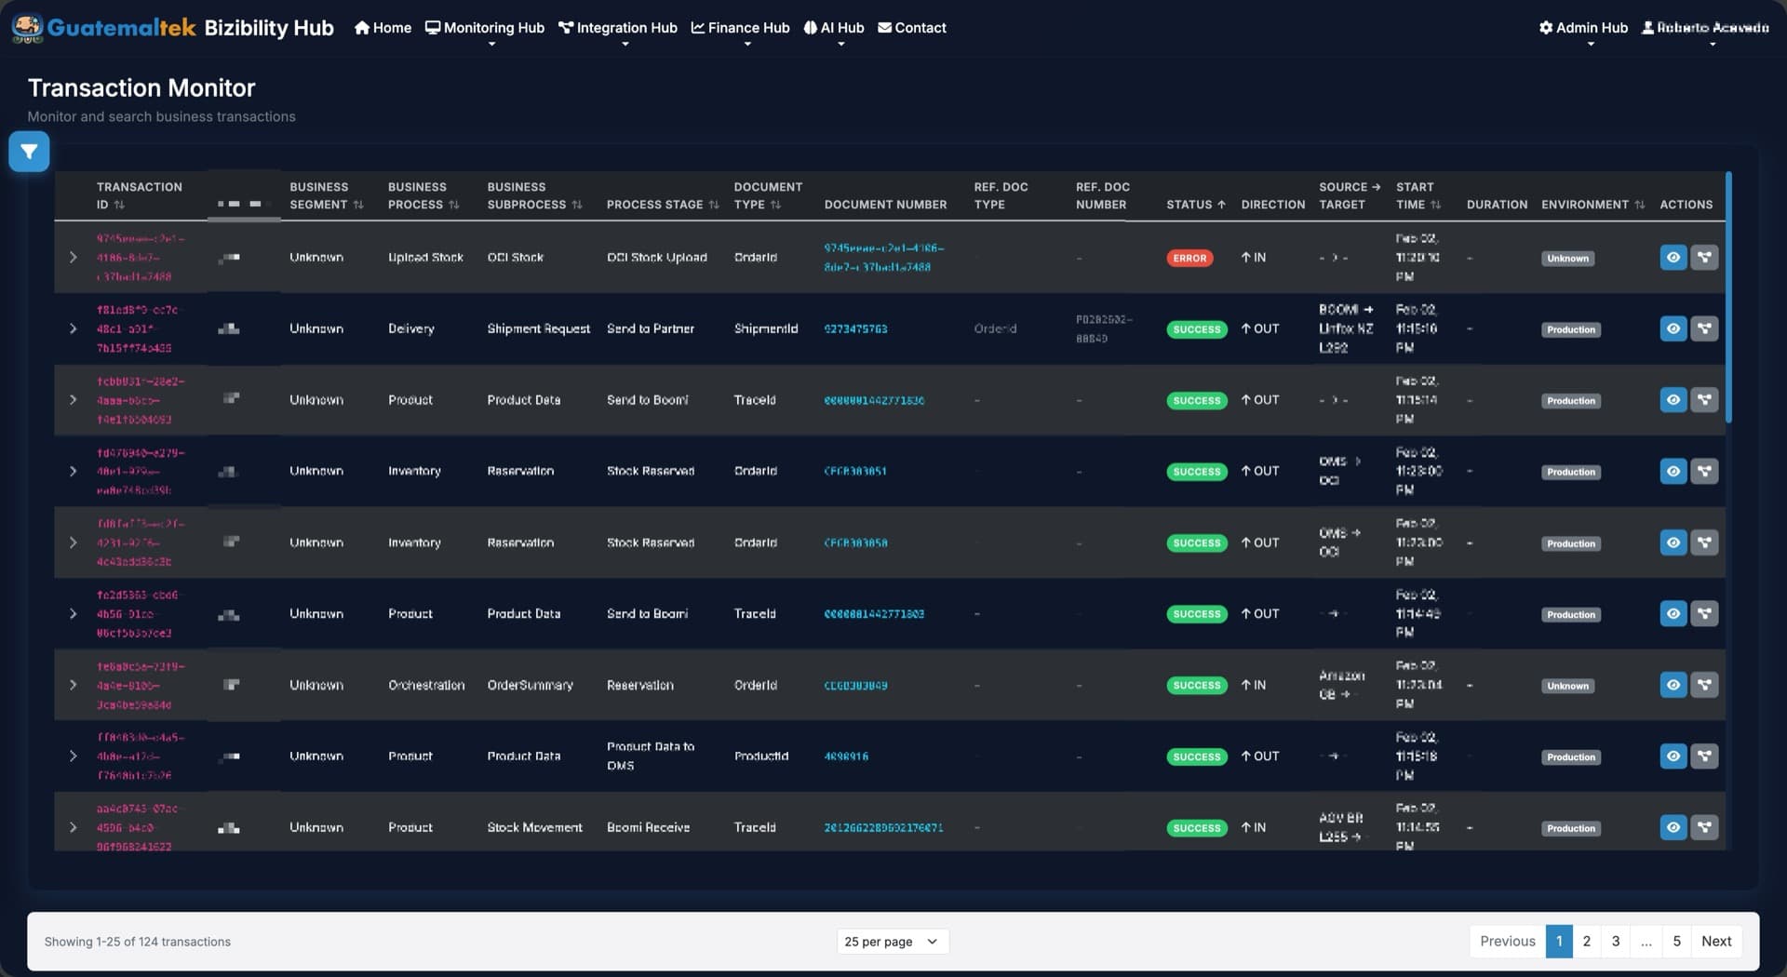The image size is (1787, 977).
Task: Open the filter panel button
Action: pyautogui.click(x=29, y=152)
